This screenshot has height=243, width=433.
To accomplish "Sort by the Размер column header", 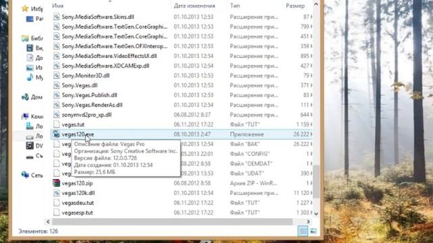I will tap(295, 6).
